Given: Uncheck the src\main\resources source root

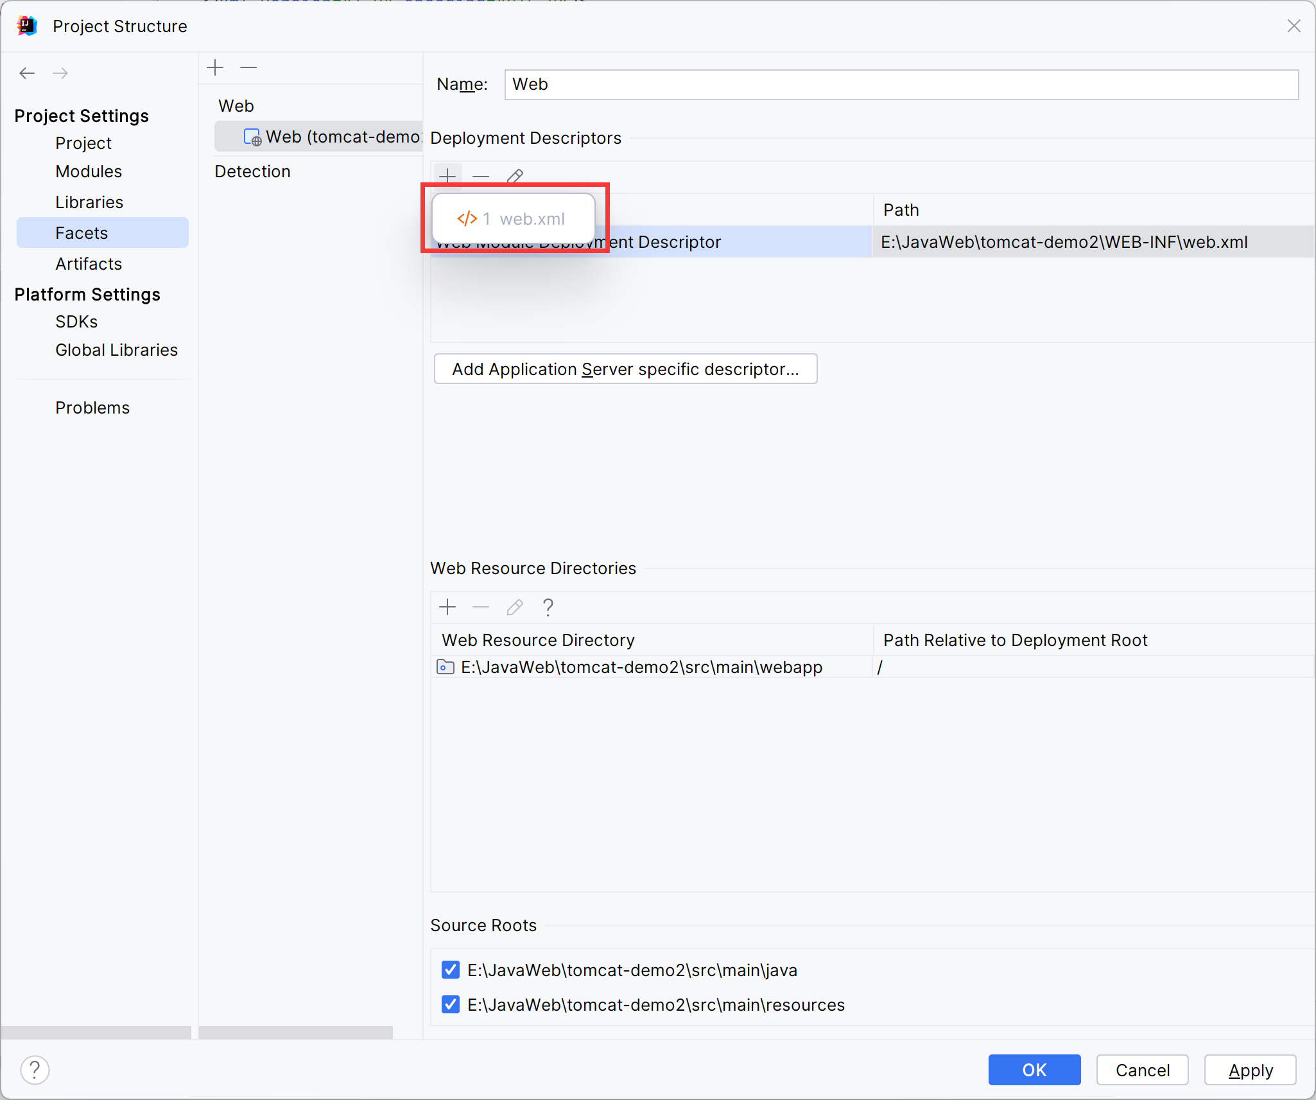Looking at the screenshot, I should (x=451, y=1004).
